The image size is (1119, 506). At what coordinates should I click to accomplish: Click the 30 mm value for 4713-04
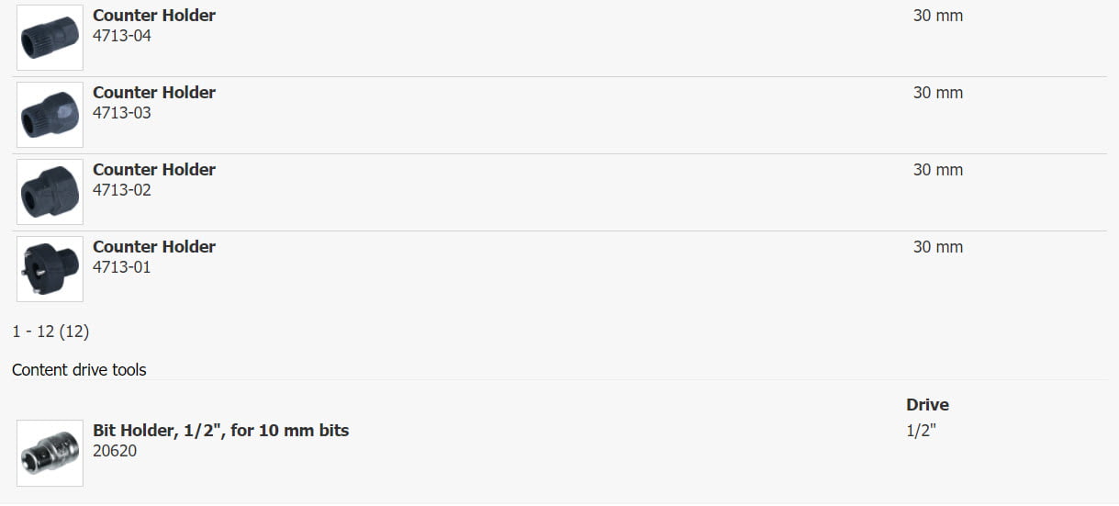(938, 16)
